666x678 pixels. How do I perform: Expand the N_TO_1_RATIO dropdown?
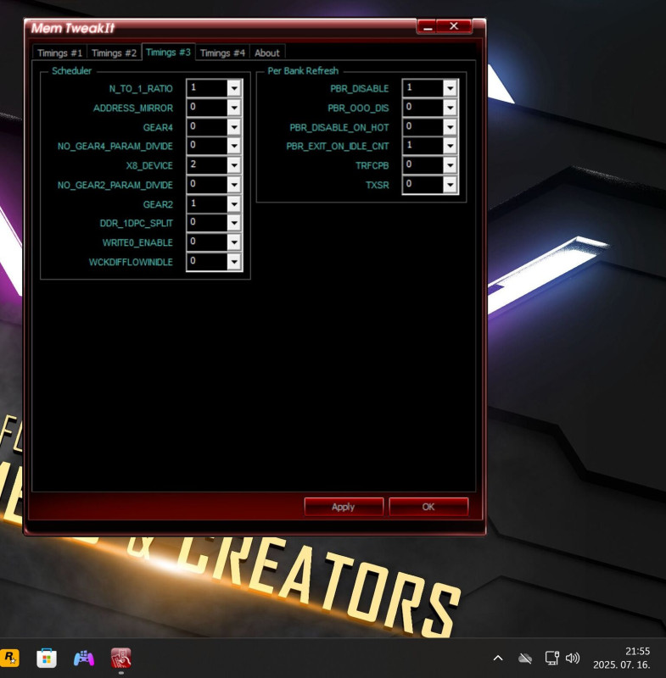tap(233, 88)
